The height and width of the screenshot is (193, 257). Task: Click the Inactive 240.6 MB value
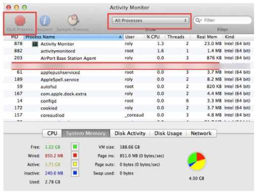(x=54, y=173)
